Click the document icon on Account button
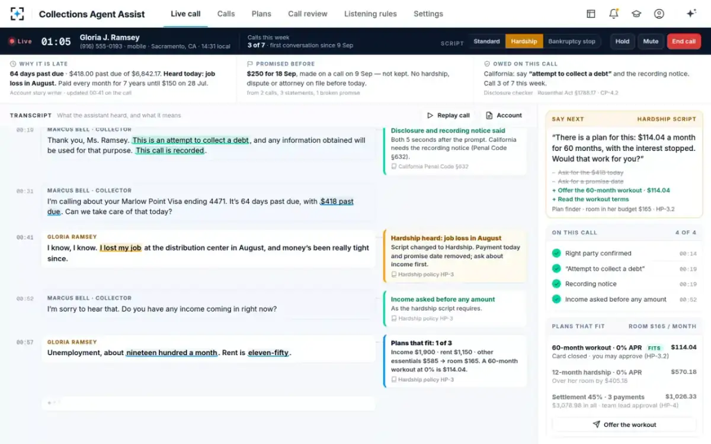711x444 pixels. click(489, 115)
